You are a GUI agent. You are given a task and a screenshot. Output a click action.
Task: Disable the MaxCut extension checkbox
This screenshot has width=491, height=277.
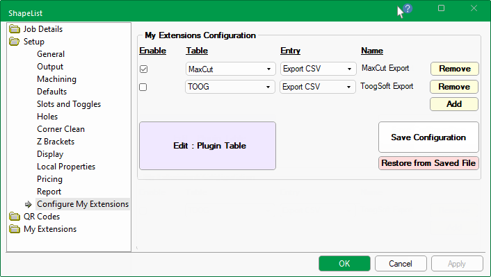tap(143, 69)
